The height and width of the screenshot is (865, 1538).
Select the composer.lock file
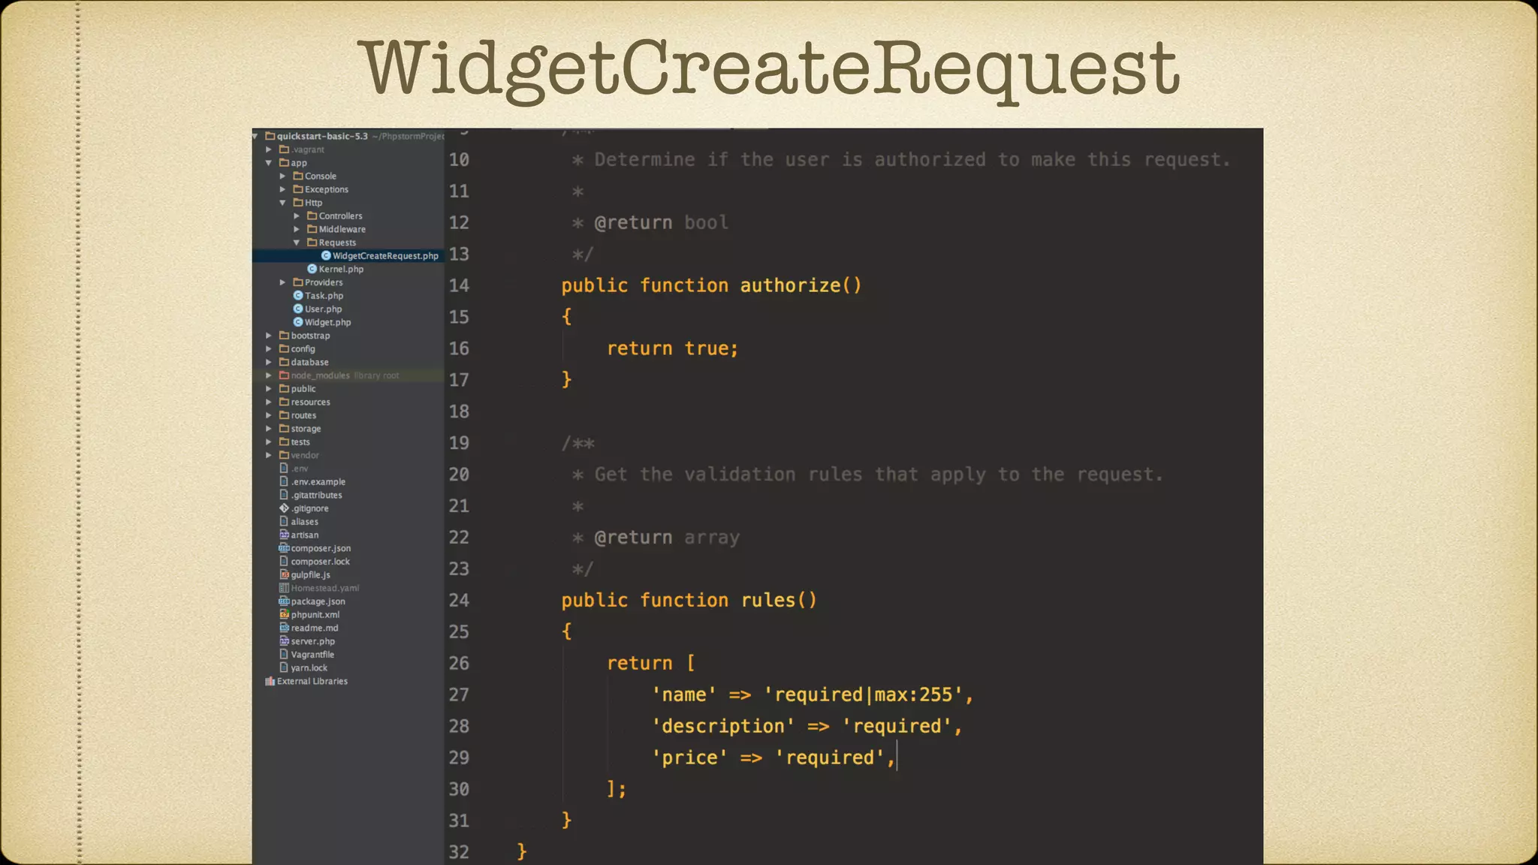[320, 562]
